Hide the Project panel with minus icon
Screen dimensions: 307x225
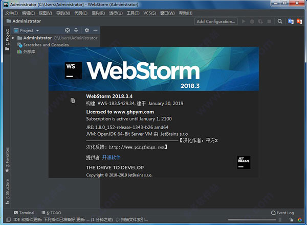coord(95,30)
